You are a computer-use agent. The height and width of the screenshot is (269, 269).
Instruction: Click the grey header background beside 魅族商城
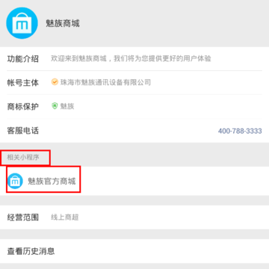pos(174,23)
